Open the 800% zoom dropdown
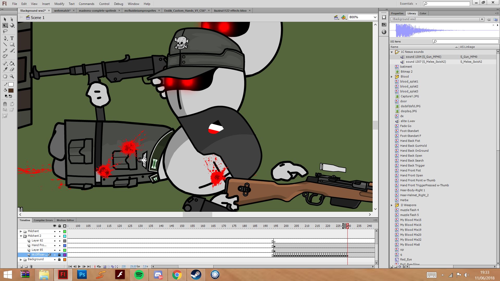The width and height of the screenshot is (500, 281). pyautogui.click(x=375, y=17)
